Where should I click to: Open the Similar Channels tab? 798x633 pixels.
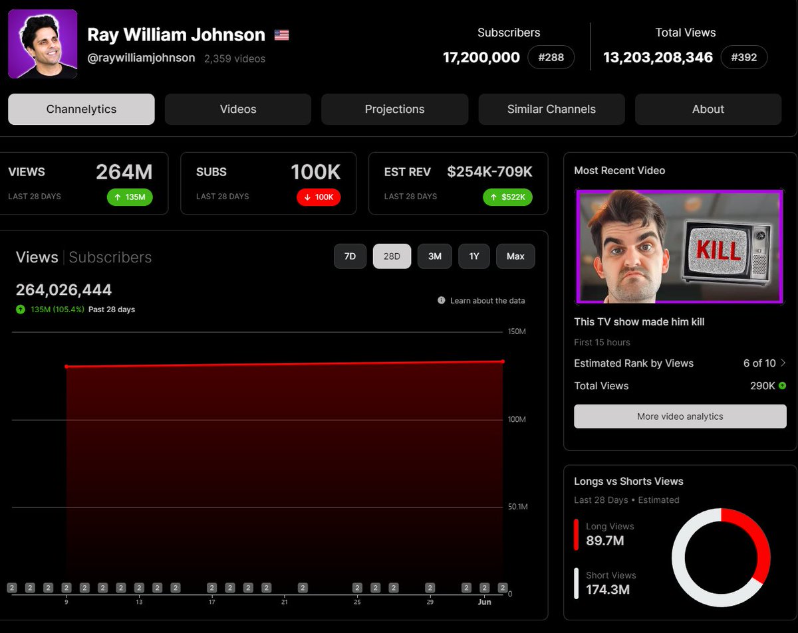click(x=551, y=109)
